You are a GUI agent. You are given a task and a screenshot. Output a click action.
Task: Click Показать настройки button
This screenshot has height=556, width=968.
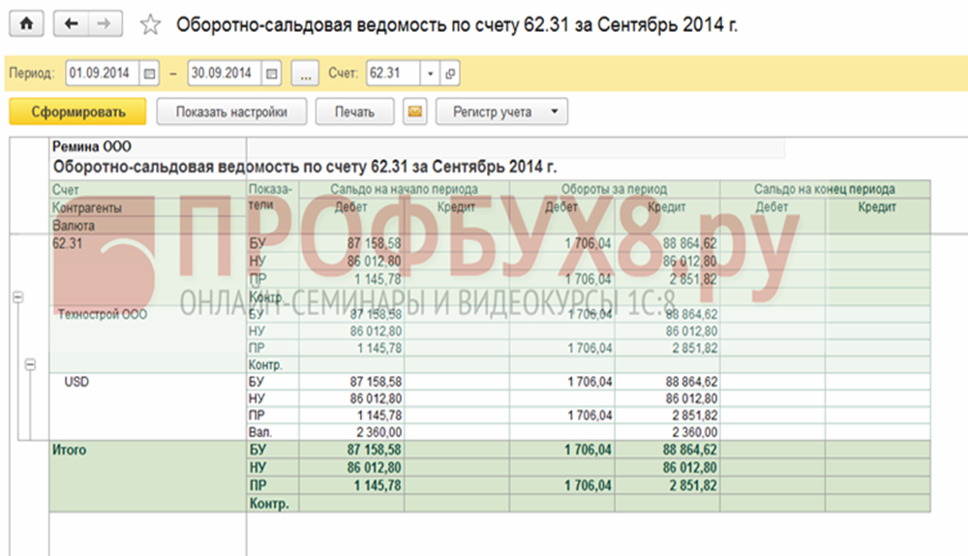tap(231, 111)
